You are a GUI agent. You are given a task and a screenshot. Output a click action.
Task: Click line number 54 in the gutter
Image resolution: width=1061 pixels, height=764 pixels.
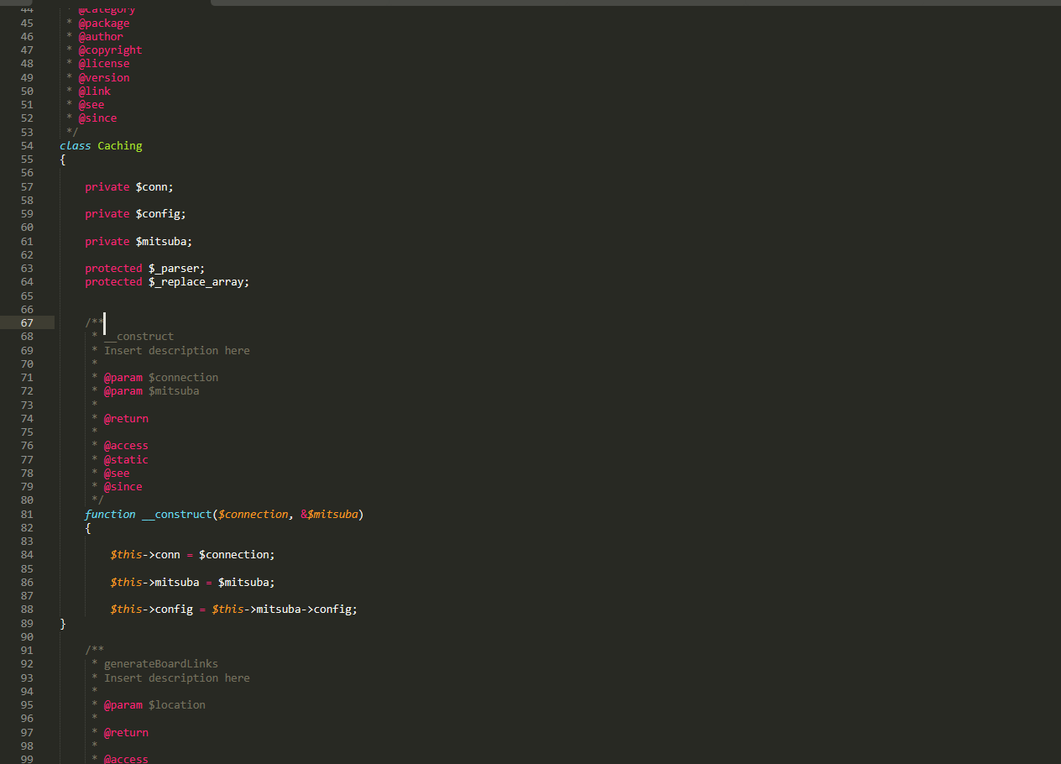point(28,146)
